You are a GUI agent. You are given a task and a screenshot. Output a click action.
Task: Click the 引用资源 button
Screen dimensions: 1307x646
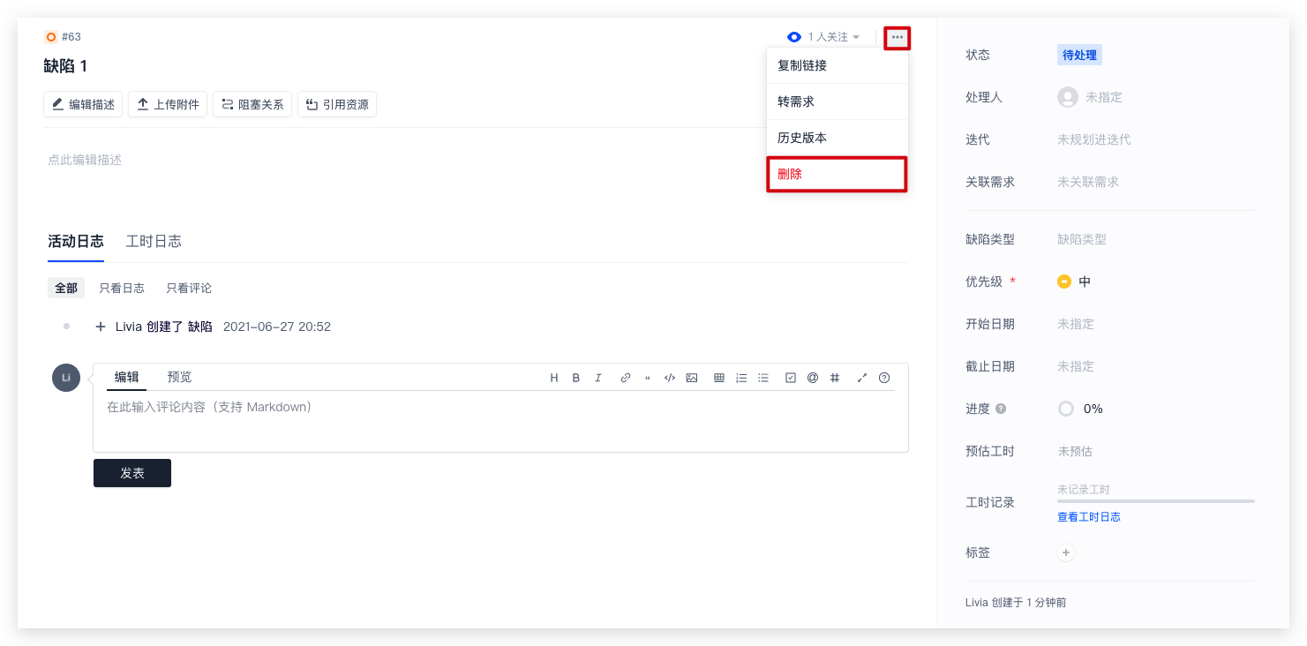337,104
